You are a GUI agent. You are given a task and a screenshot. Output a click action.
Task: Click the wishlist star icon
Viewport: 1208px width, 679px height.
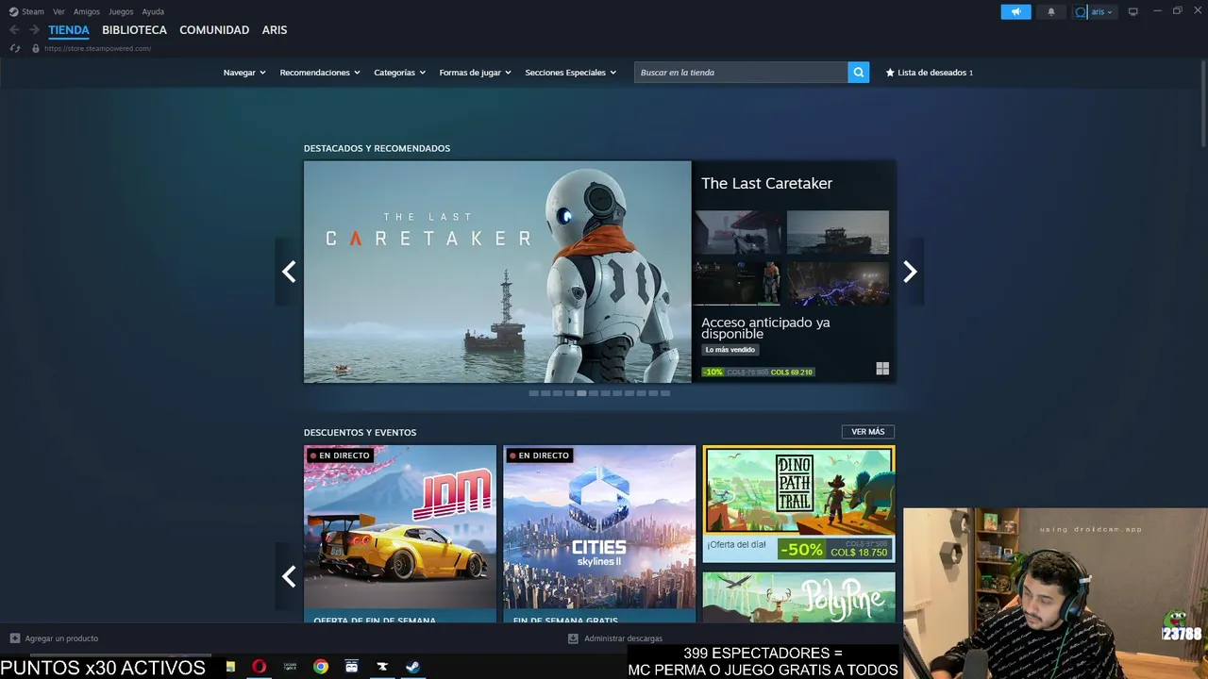tap(890, 73)
